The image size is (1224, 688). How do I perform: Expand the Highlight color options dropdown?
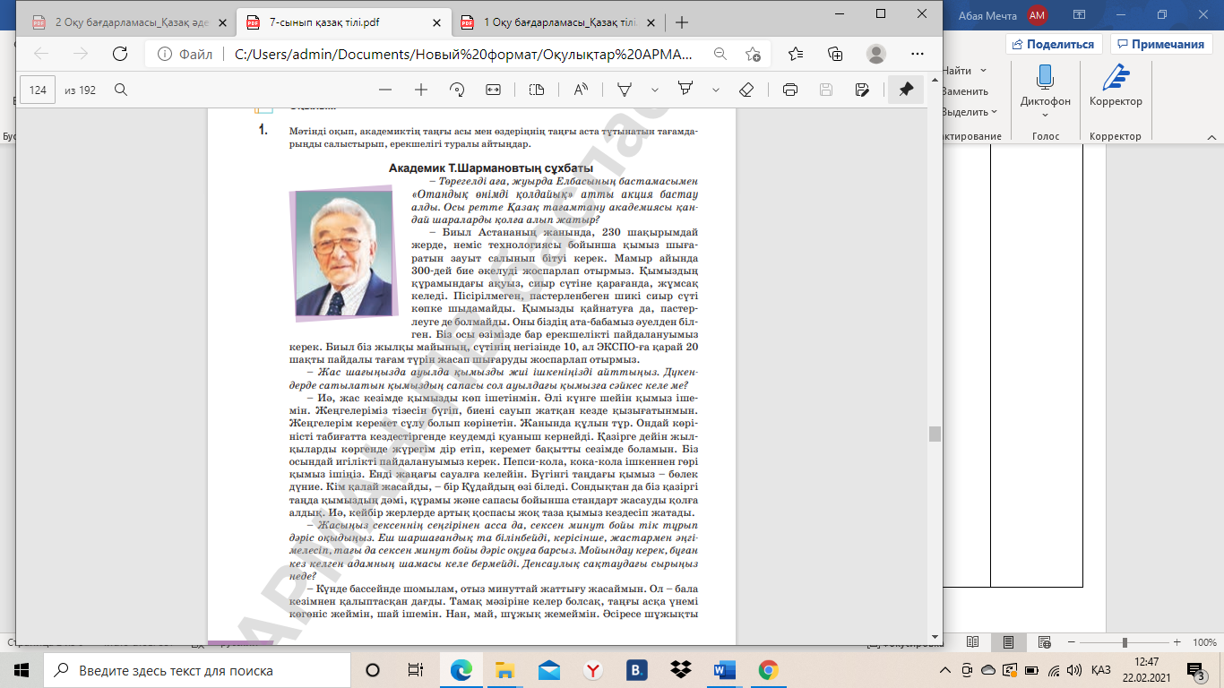(x=715, y=90)
